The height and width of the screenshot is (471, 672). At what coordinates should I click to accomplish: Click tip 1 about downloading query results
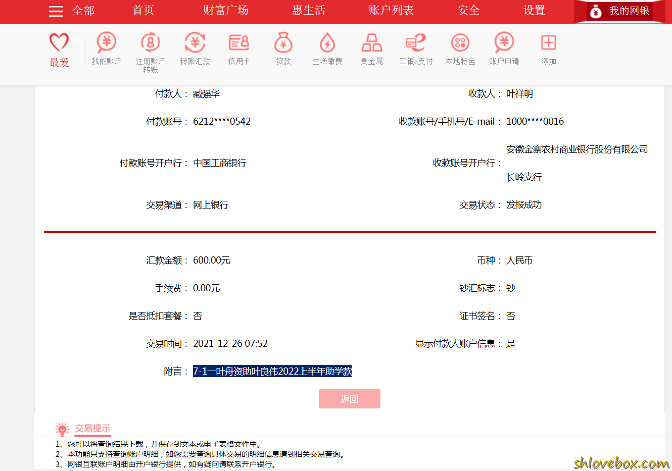tap(159, 444)
